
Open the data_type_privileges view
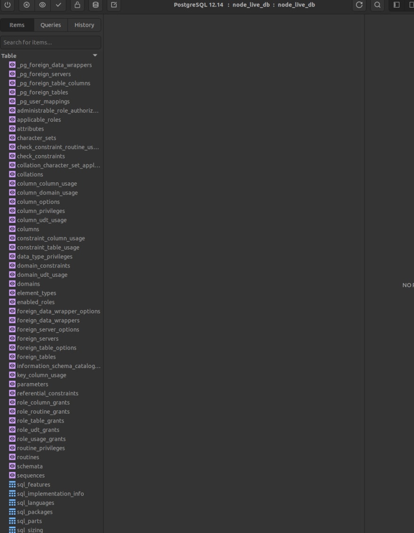(45, 257)
